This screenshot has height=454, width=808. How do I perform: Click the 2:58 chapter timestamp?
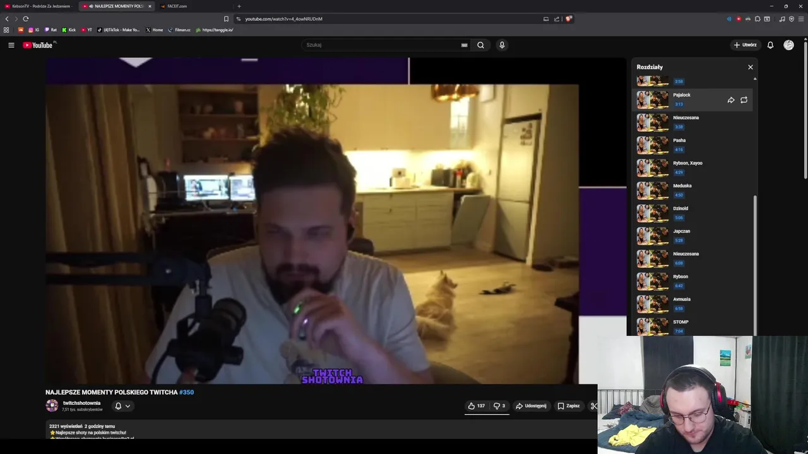click(679, 81)
